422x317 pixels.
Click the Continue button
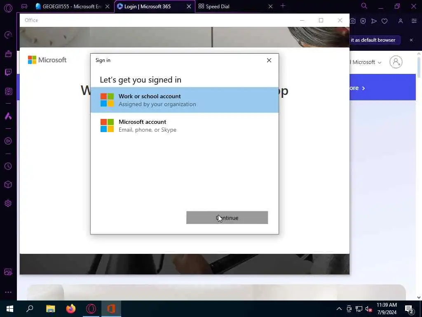point(227,218)
